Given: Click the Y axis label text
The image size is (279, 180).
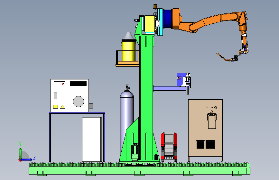Looking at the screenshot, I should (x=20, y=144).
